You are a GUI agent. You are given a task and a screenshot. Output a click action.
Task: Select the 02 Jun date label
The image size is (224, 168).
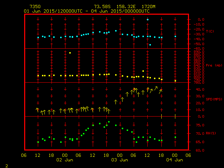[65, 160]
